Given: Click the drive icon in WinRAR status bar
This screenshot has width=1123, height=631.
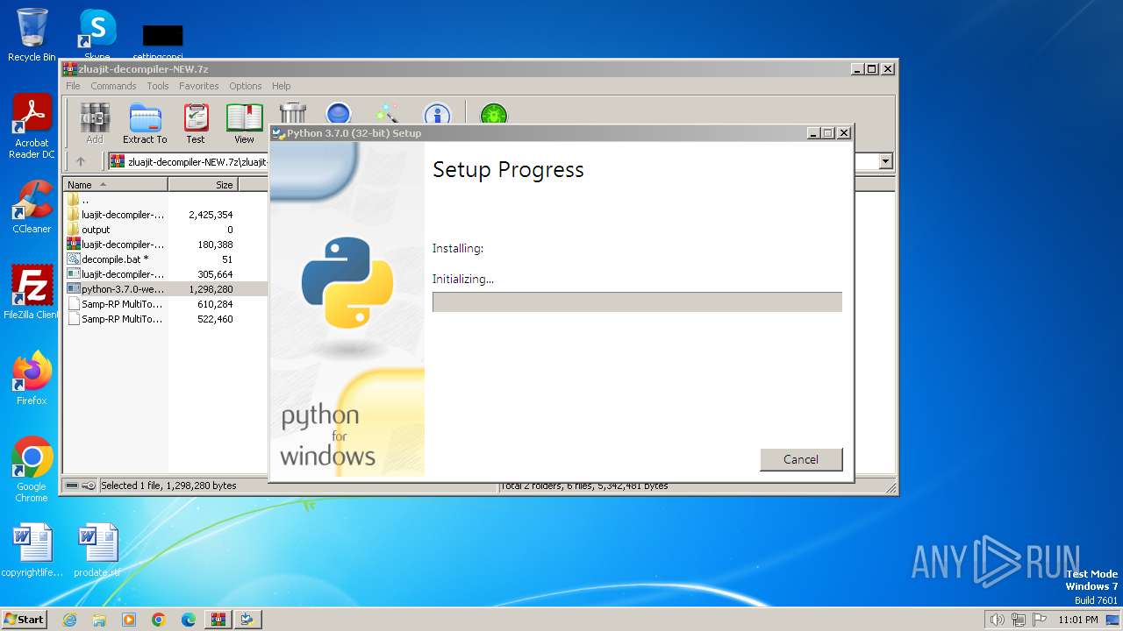Looking at the screenshot, I should [x=72, y=485].
